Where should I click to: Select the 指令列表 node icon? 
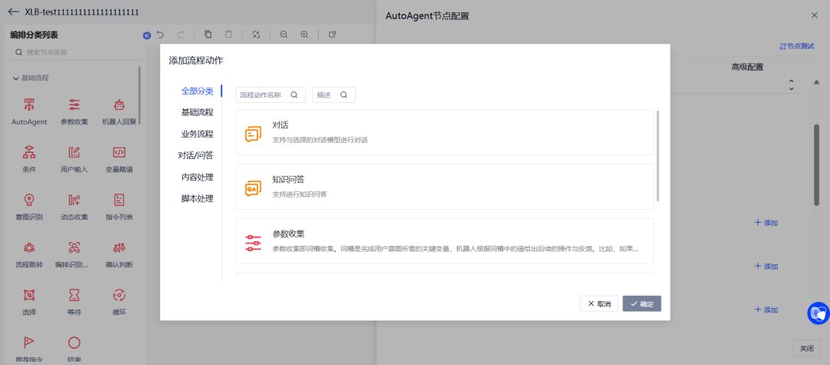point(119,200)
